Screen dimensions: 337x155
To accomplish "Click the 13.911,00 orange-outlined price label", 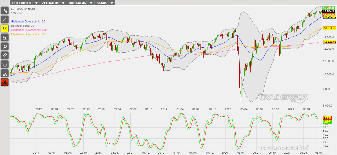I will tap(330, 28).
